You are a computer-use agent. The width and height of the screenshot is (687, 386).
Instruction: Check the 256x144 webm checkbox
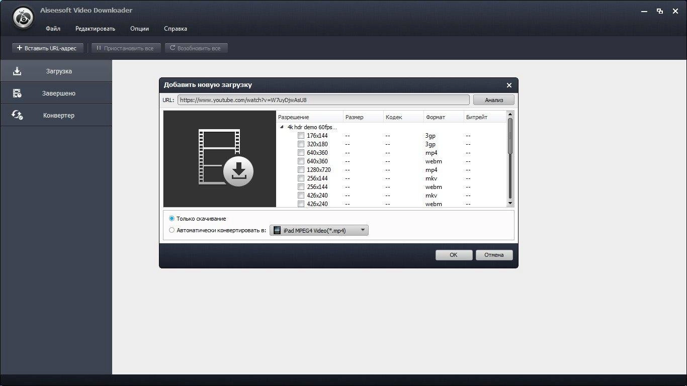[x=301, y=187]
